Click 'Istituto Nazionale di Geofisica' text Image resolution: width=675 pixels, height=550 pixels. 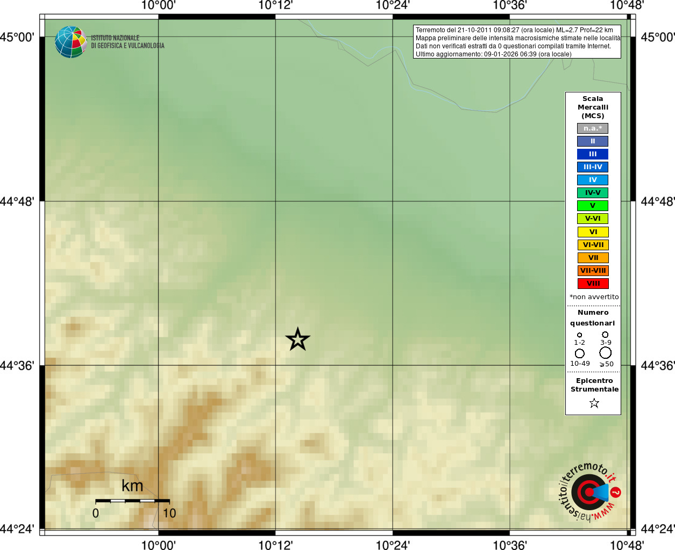127,42
